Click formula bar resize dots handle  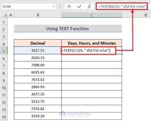coord(60,7)
